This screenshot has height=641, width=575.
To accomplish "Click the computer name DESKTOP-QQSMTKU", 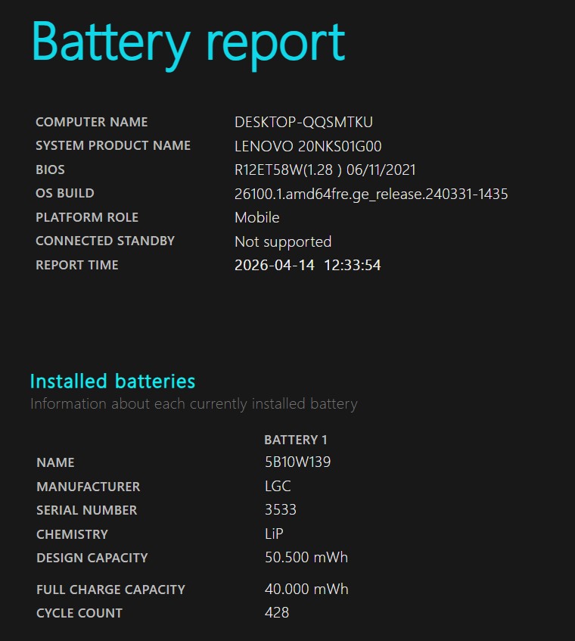I will (303, 122).
